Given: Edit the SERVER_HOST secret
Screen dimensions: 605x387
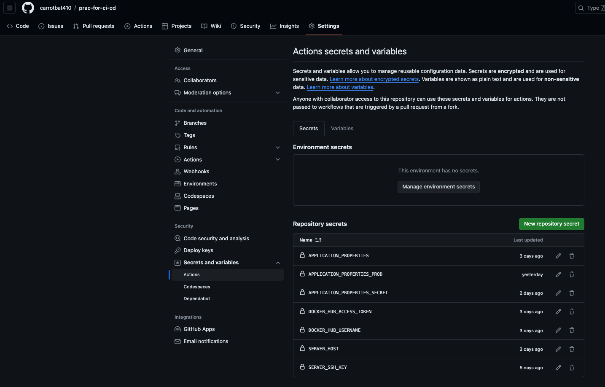Looking at the screenshot, I should tap(558, 349).
